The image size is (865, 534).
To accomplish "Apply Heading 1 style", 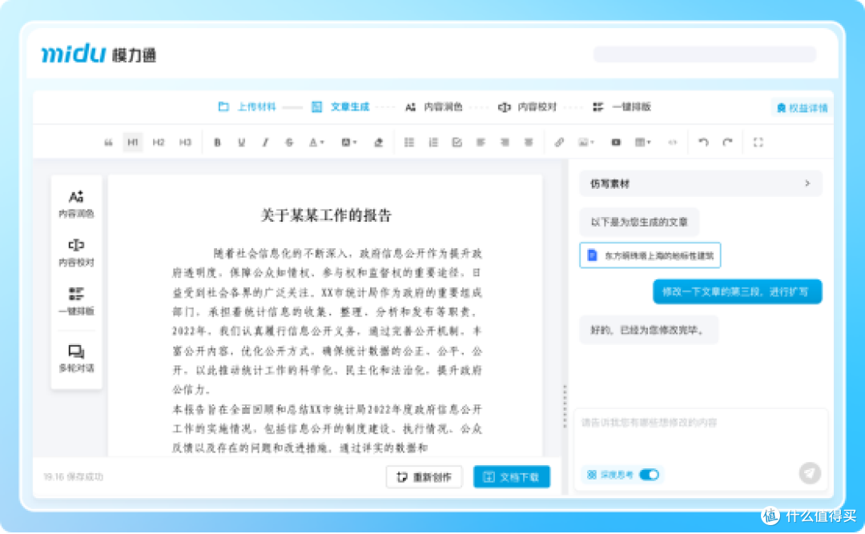I will click(133, 143).
